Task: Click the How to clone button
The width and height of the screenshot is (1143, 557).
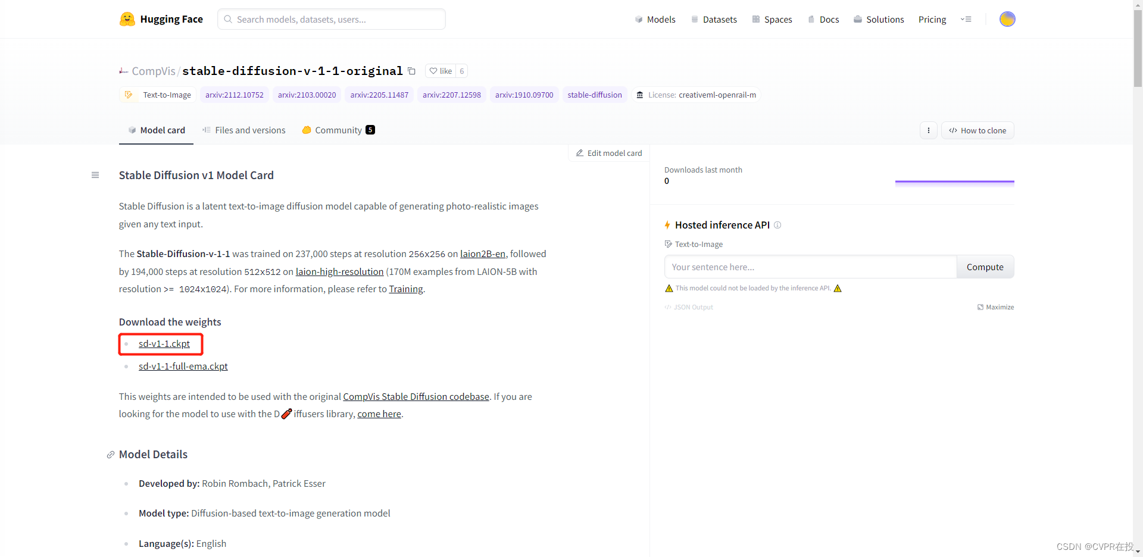Action: pyautogui.click(x=978, y=130)
